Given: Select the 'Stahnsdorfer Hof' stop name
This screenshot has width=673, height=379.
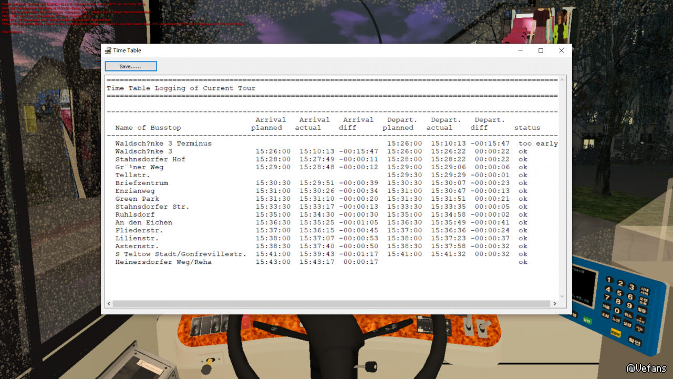Looking at the screenshot, I should pos(150,159).
